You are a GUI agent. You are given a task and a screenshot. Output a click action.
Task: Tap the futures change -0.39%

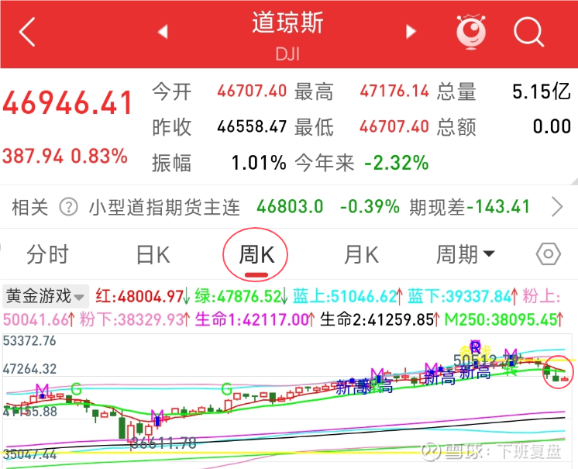(x=370, y=206)
